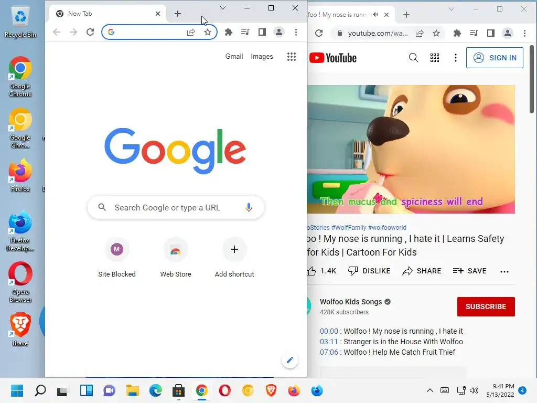Open the Web Store shortcut
This screenshot has height=403, width=537.
(176, 257)
